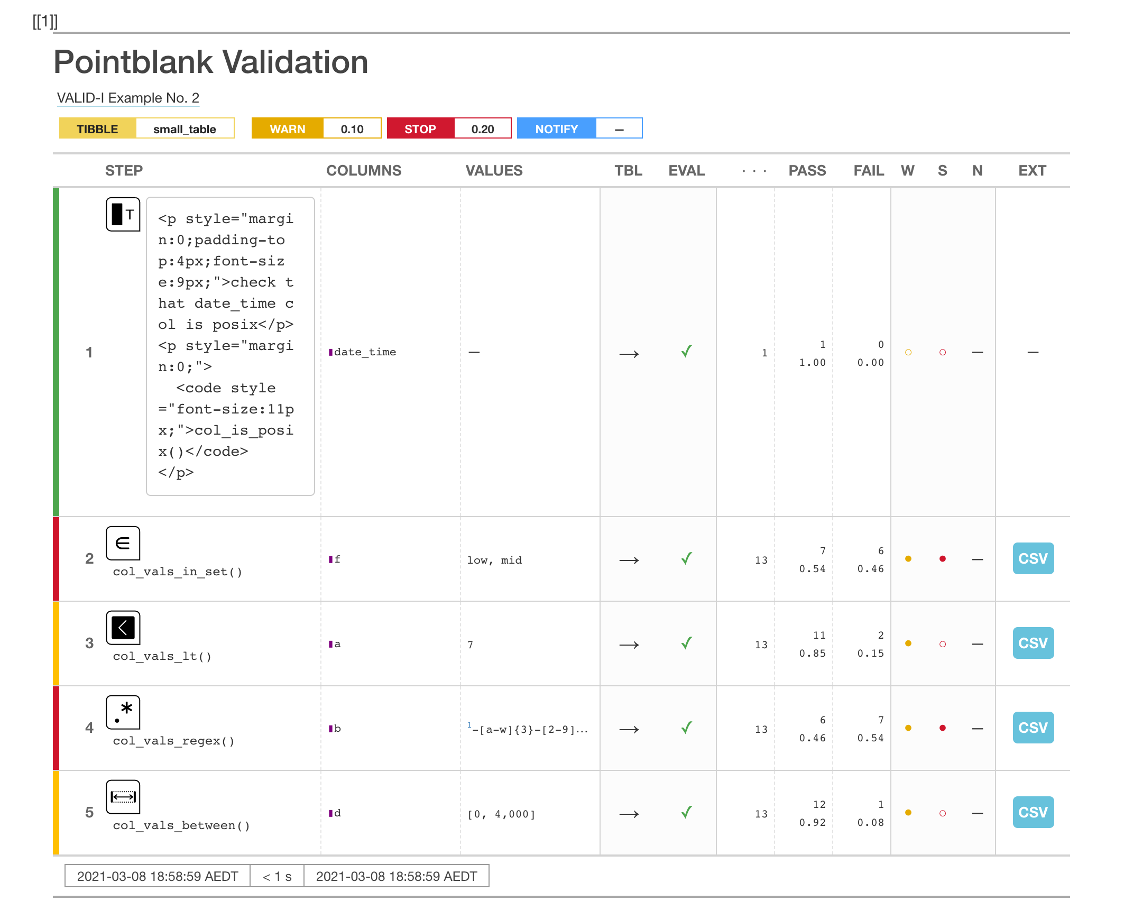Click the col_vals_regex asterisk icon

(123, 712)
